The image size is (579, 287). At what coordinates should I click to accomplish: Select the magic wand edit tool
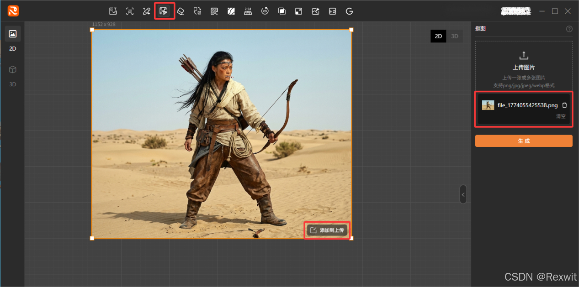[x=146, y=11]
